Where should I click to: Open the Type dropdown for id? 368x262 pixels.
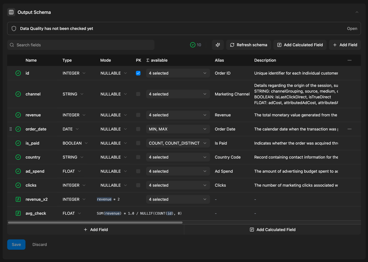tap(74, 73)
